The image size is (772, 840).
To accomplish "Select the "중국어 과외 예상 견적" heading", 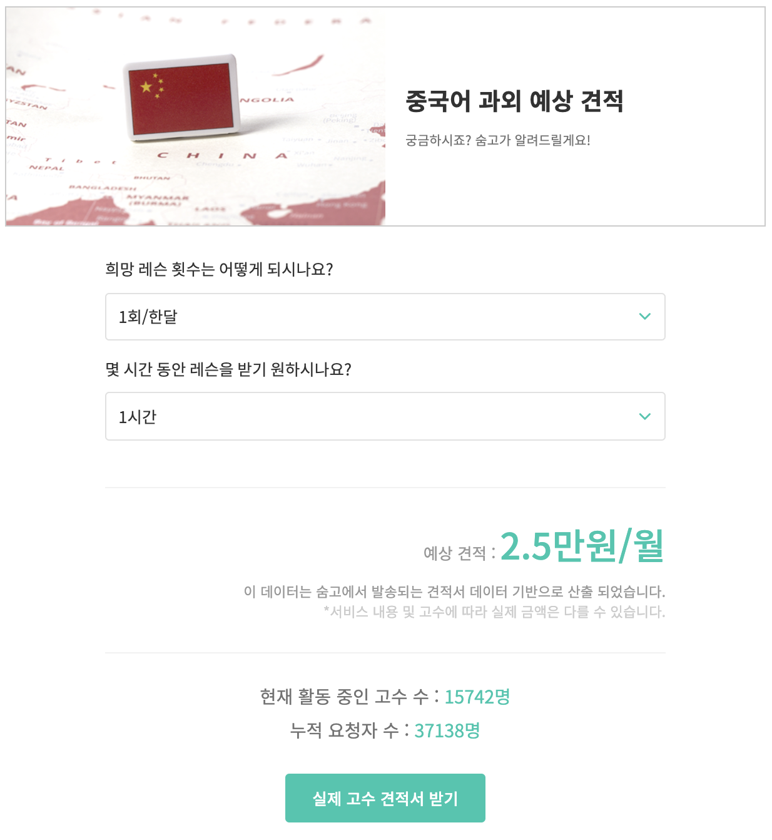I will (514, 101).
